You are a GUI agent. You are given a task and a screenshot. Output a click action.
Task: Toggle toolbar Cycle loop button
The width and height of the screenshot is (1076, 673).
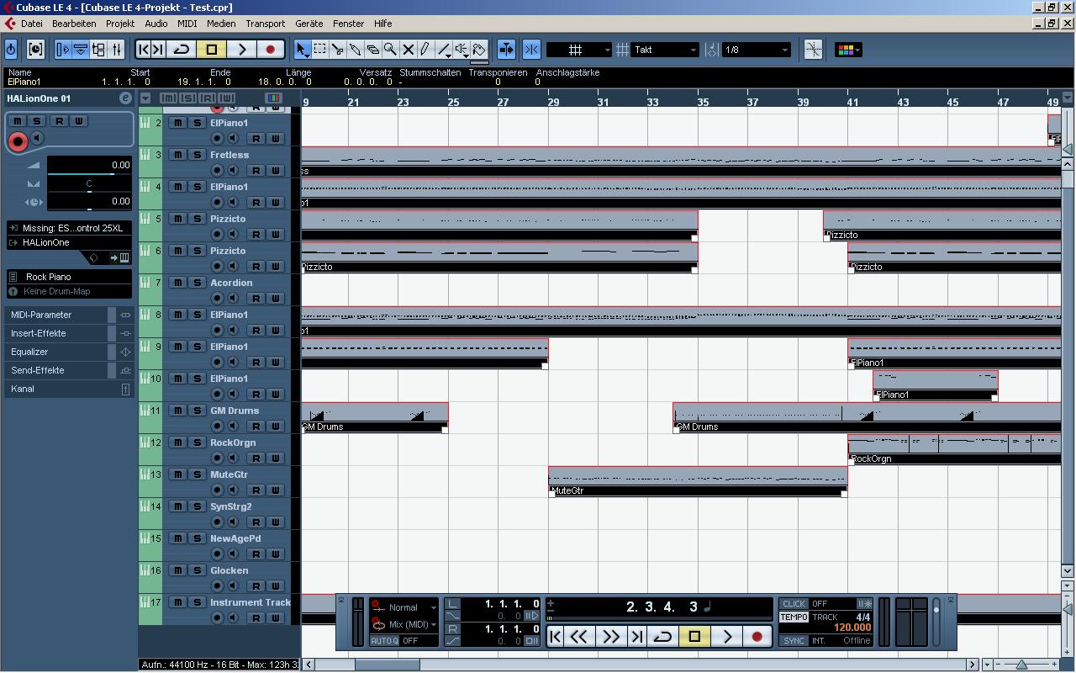[182, 50]
